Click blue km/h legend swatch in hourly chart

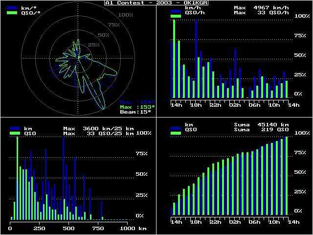tap(176, 12)
